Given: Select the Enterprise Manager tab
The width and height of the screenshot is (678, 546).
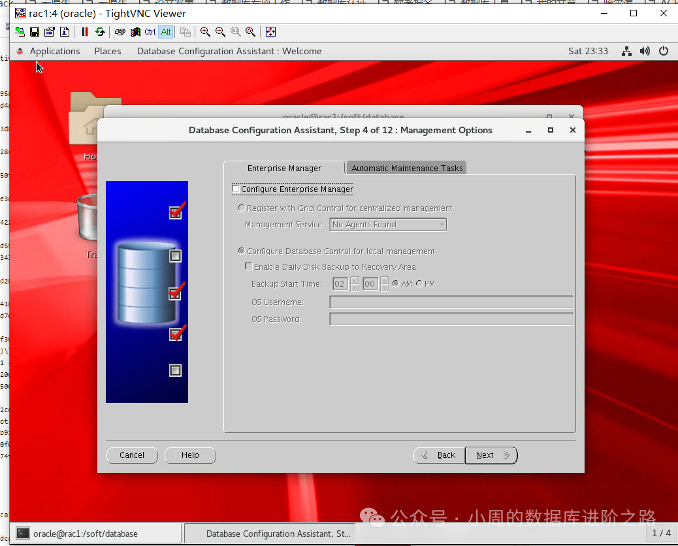Looking at the screenshot, I should pyautogui.click(x=284, y=168).
